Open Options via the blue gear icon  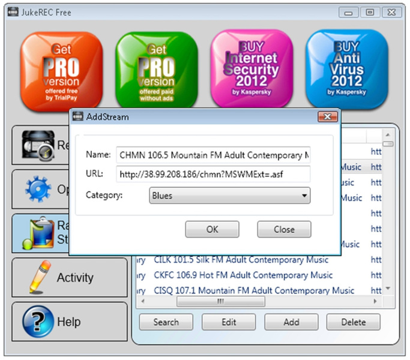[38, 189]
